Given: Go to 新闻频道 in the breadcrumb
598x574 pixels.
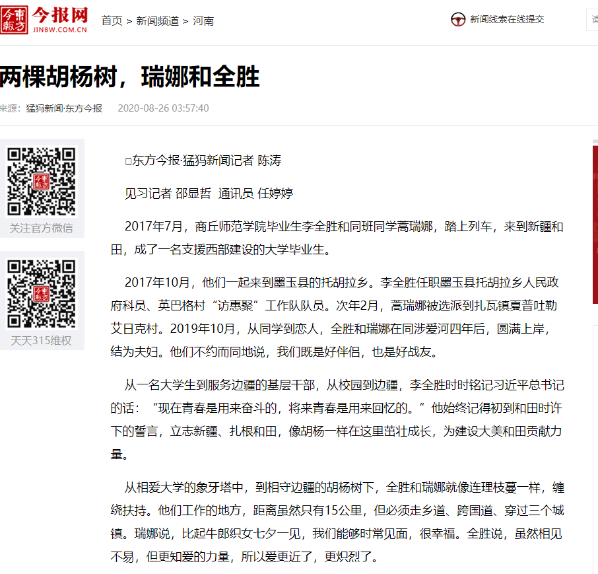Looking at the screenshot, I should pos(157,20).
